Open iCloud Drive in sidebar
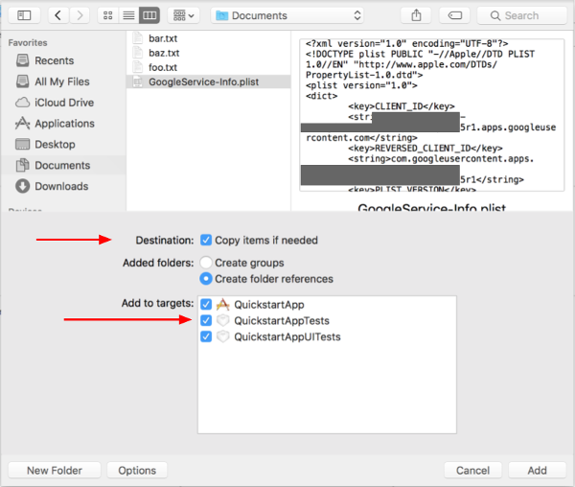 (x=64, y=103)
